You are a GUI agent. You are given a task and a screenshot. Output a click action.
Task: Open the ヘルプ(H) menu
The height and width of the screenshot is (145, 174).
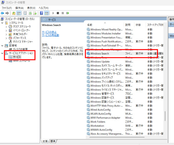click(44, 8)
